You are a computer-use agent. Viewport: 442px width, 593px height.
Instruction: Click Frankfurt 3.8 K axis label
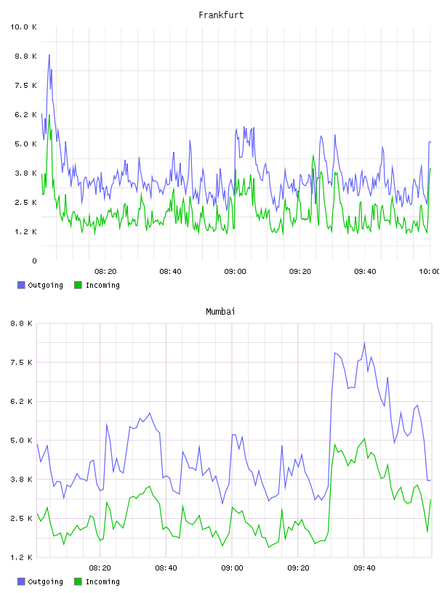coord(25,173)
